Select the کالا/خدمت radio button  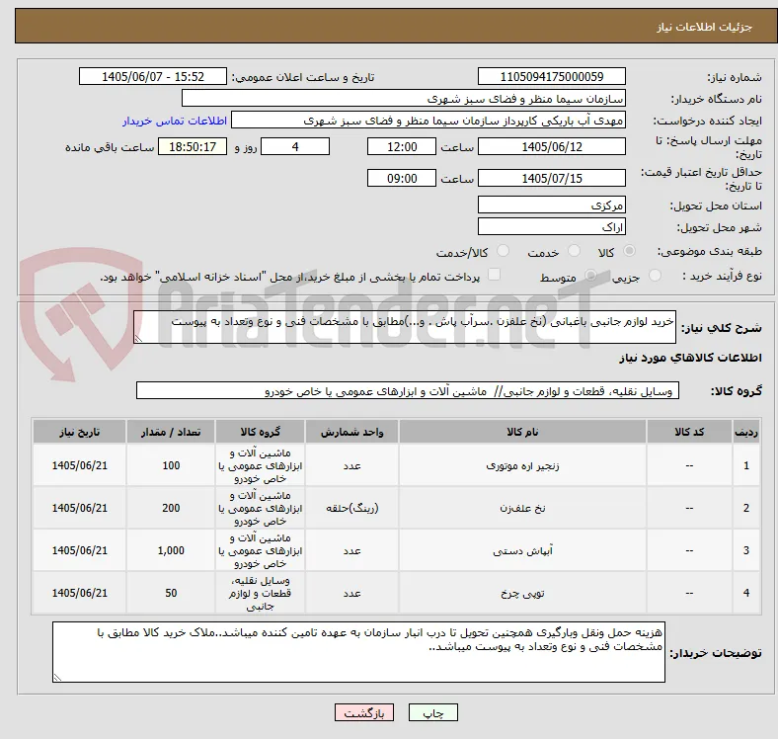[504, 251]
